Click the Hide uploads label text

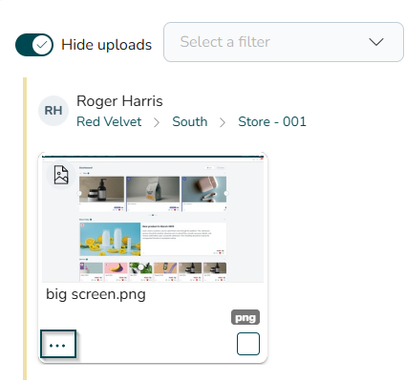pyautogui.click(x=107, y=45)
